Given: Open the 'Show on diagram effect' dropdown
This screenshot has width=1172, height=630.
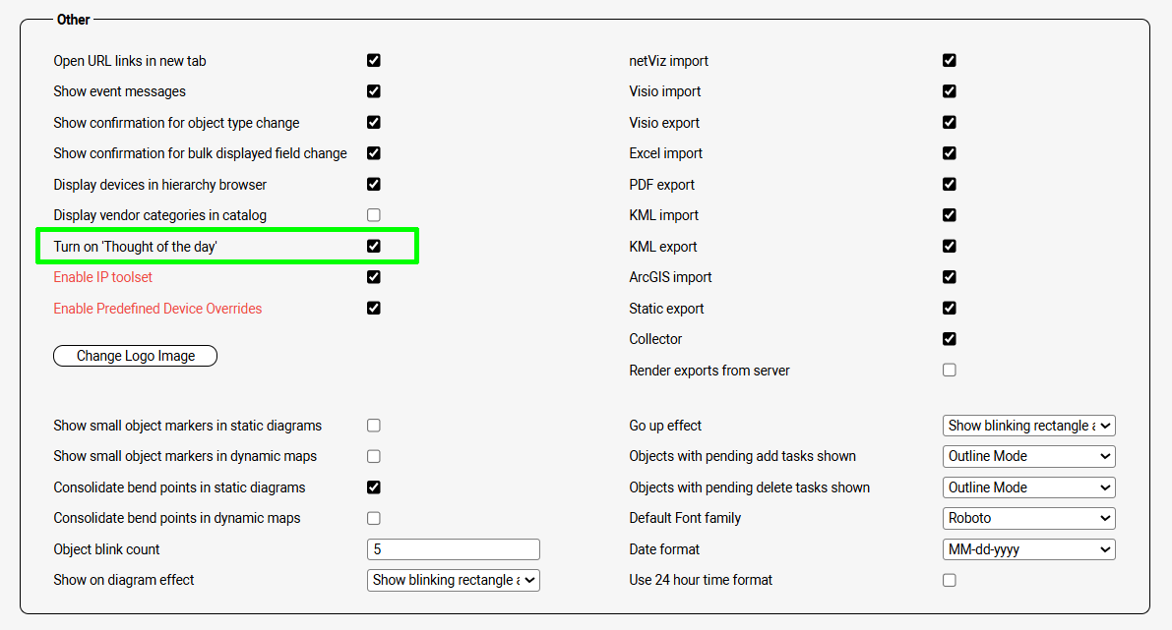Looking at the screenshot, I should tap(453, 580).
